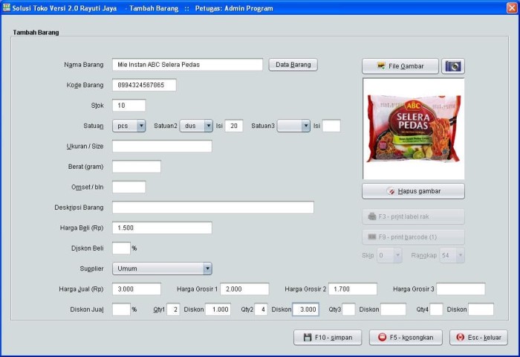This screenshot has height=357, width=520.
Task: Focus the Harga Beli (Rp) field
Action: click(x=162, y=228)
